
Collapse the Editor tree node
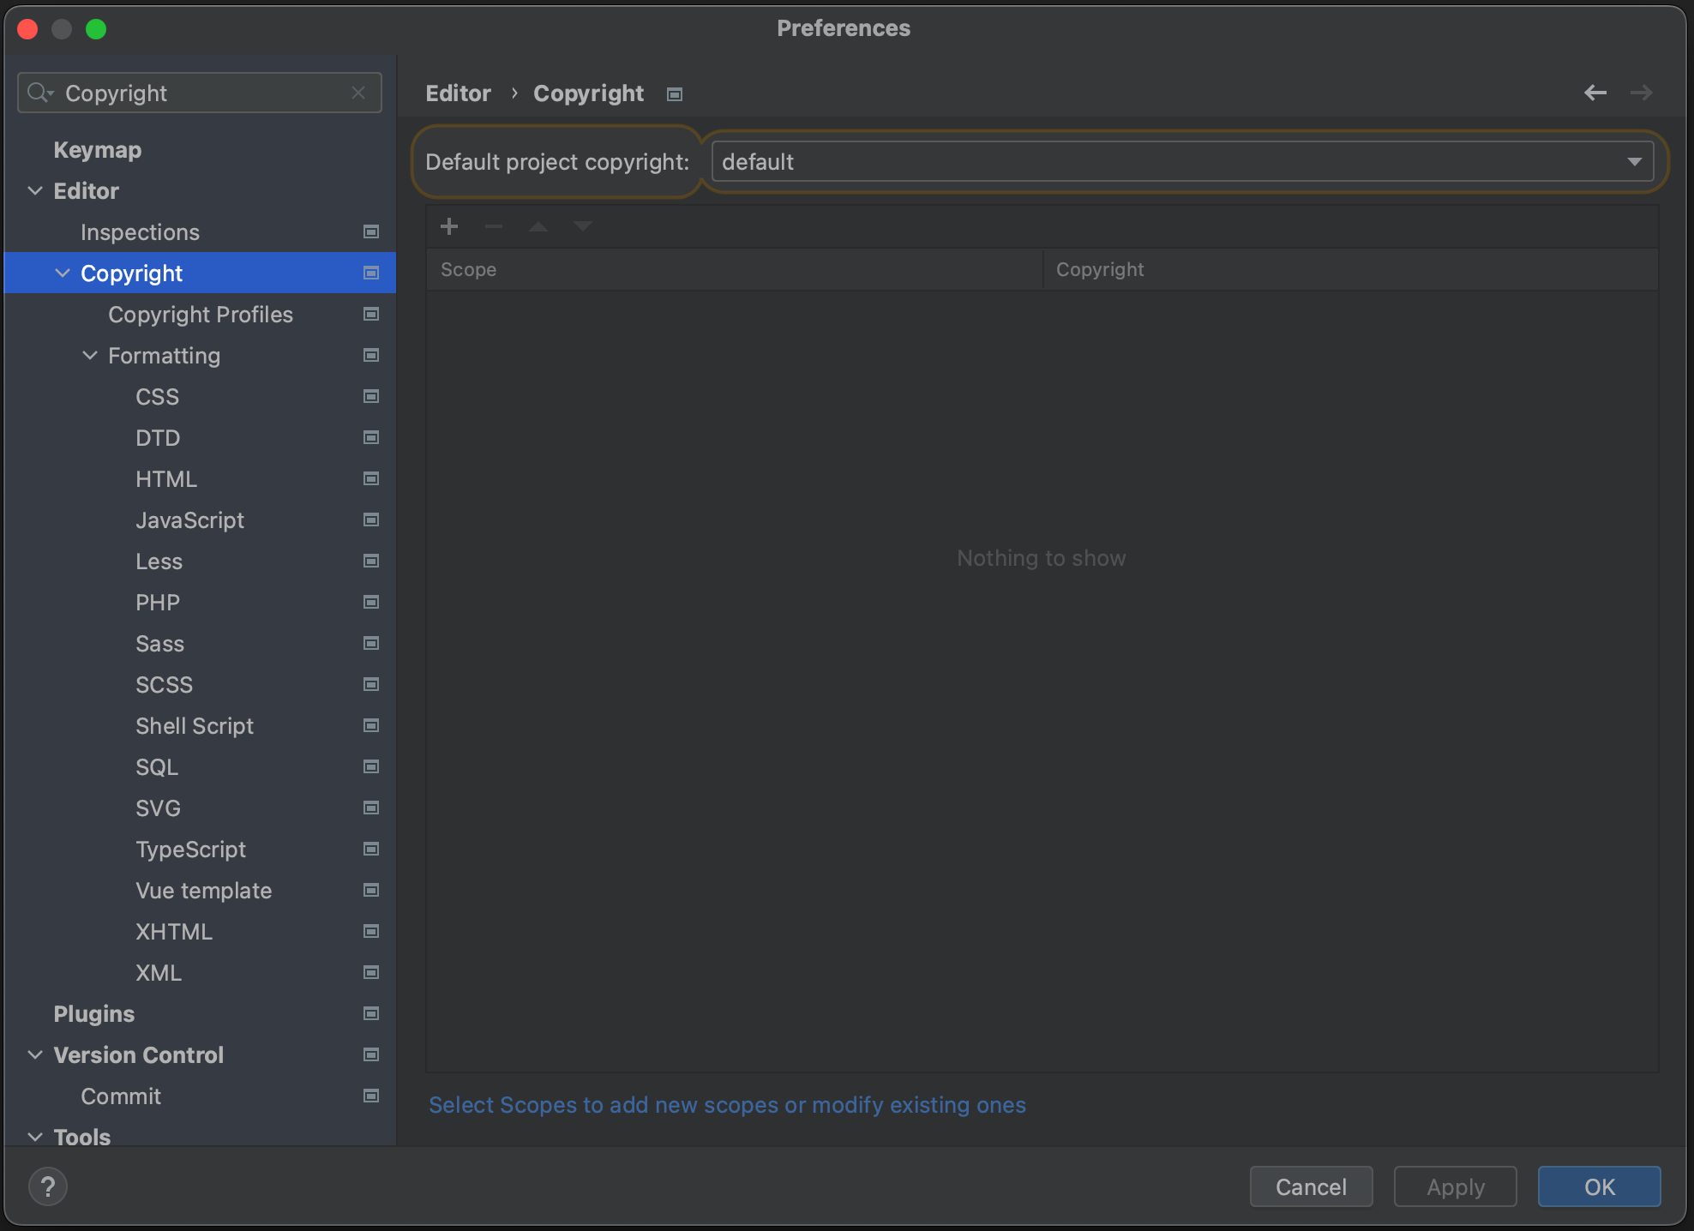[x=35, y=190]
